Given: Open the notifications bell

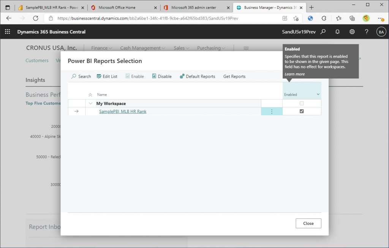Looking at the screenshot, I should point(337,32).
